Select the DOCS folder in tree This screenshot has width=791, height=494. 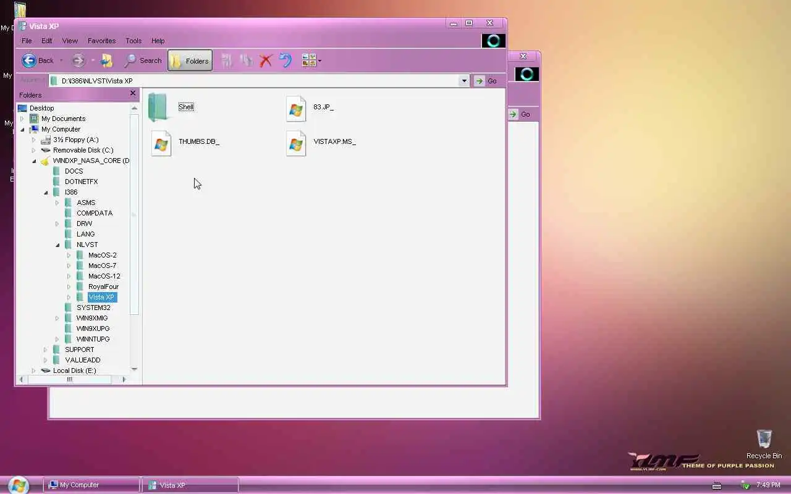click(x=74, y=171)
